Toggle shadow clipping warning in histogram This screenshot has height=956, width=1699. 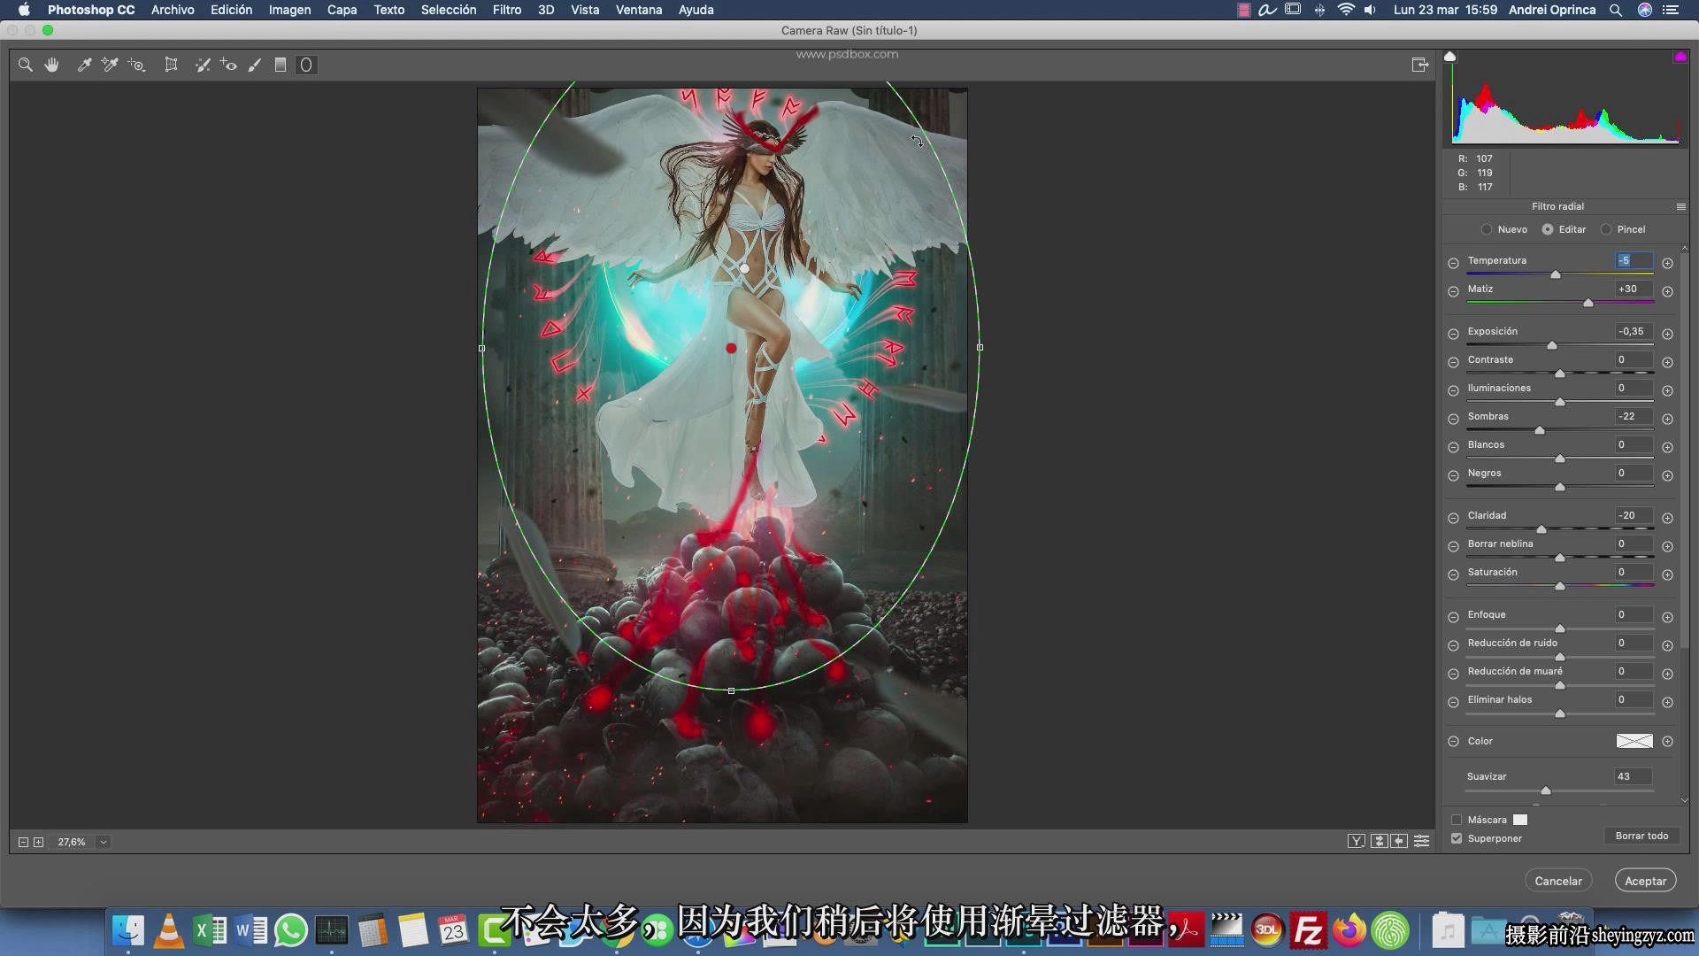[1449, 57]
